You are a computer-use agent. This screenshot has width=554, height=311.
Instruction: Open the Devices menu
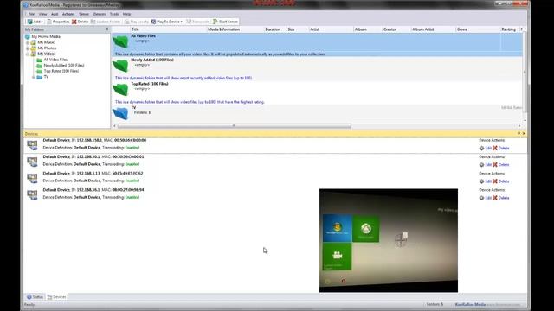click(x=100, y=14)
